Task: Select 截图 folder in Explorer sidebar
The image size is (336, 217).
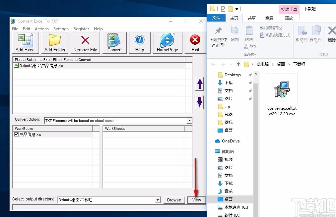Action: (225, 115)
